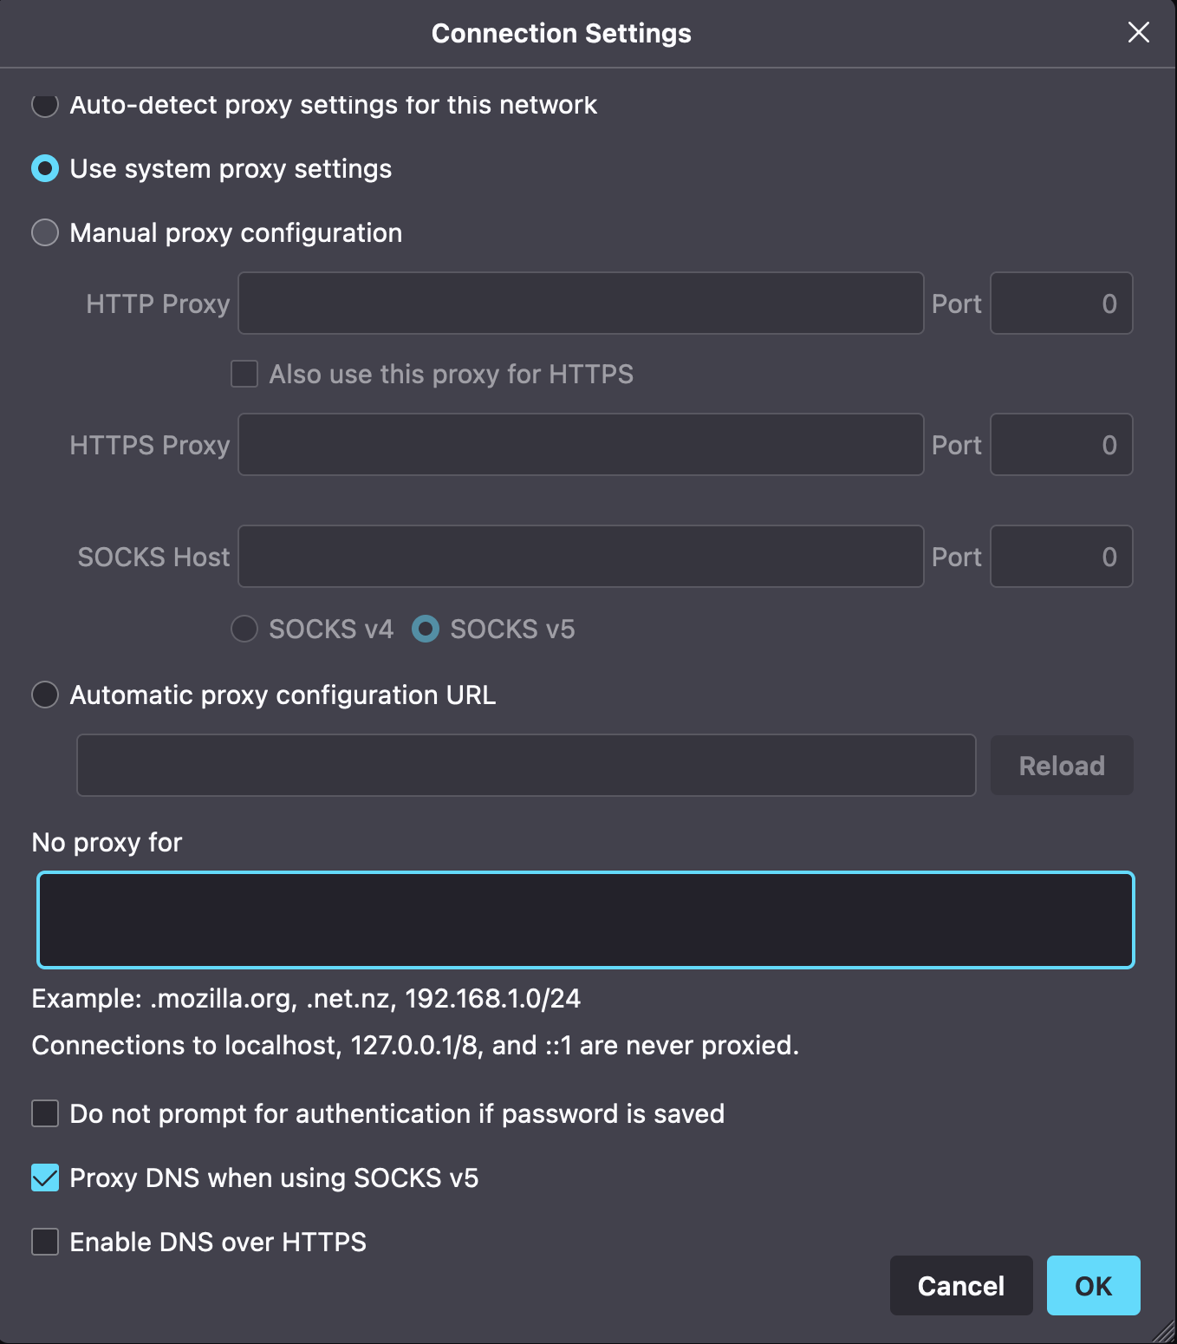Viewport: 1177px width, 1344px height.
Task: Confirm settings with the OK button
Action: [1093, 1286]
